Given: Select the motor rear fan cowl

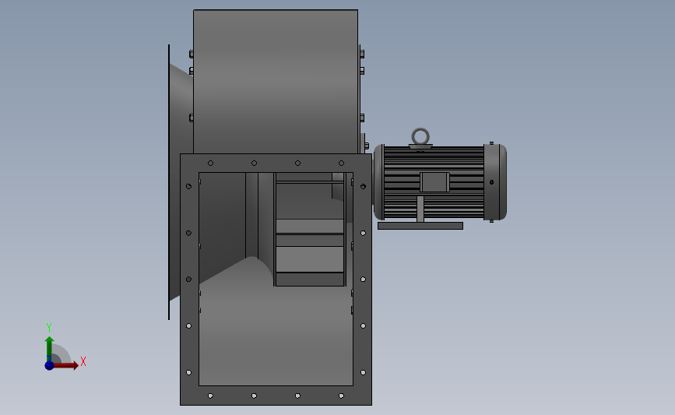Looking at the screenshot, I should (495, 182).
